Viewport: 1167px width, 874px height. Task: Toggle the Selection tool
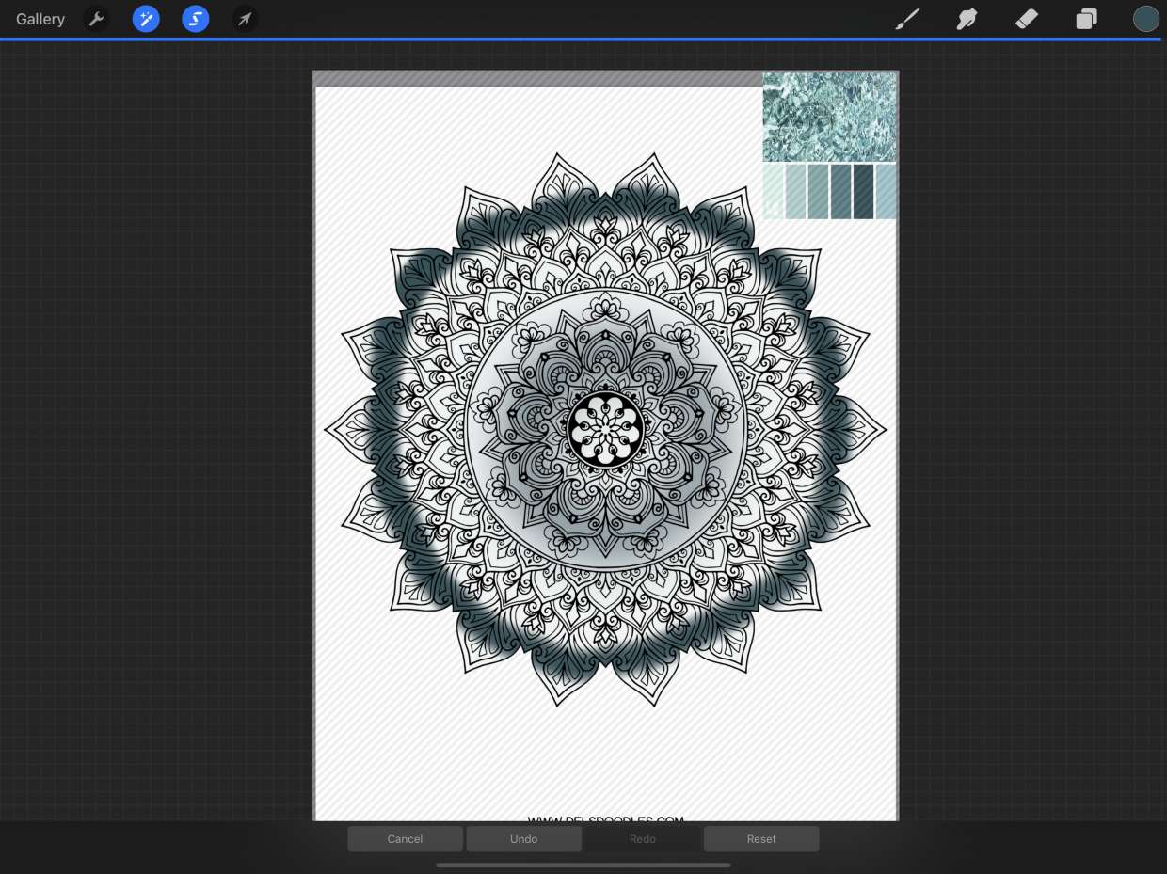(x=196, y=19)
